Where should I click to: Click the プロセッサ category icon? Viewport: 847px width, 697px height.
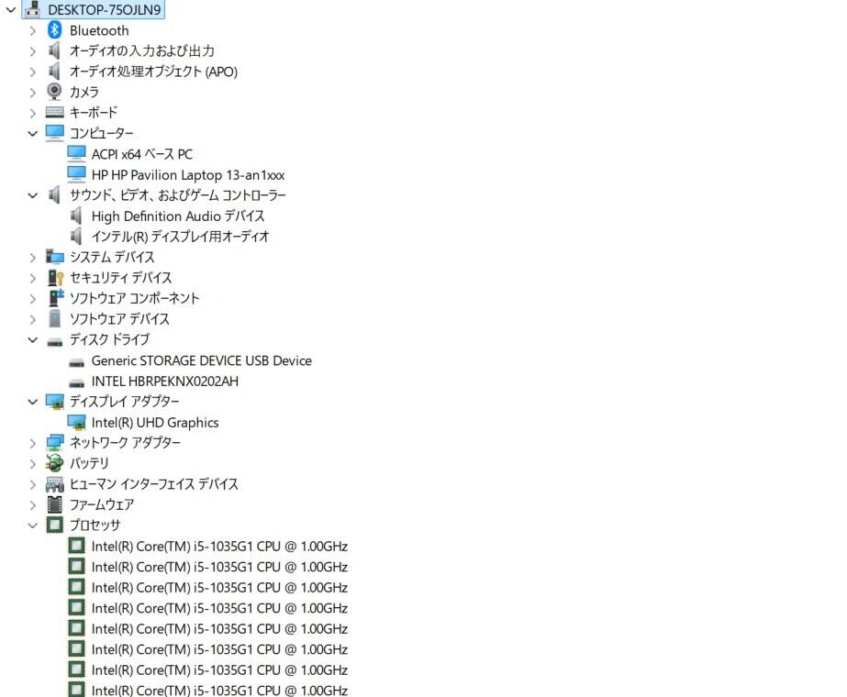tap(54, 525)
